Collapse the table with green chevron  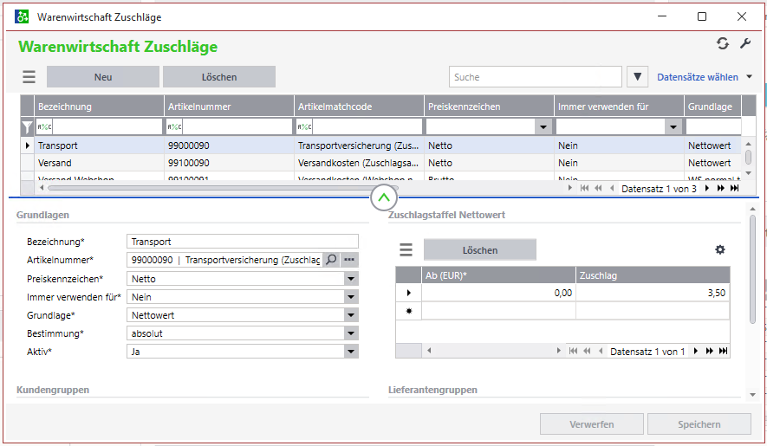tap(383, 198)
